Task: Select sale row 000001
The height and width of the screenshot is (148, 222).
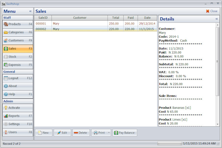Action: point(95,24)
